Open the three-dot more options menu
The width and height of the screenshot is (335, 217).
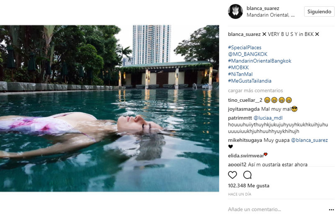pos(331,210)
